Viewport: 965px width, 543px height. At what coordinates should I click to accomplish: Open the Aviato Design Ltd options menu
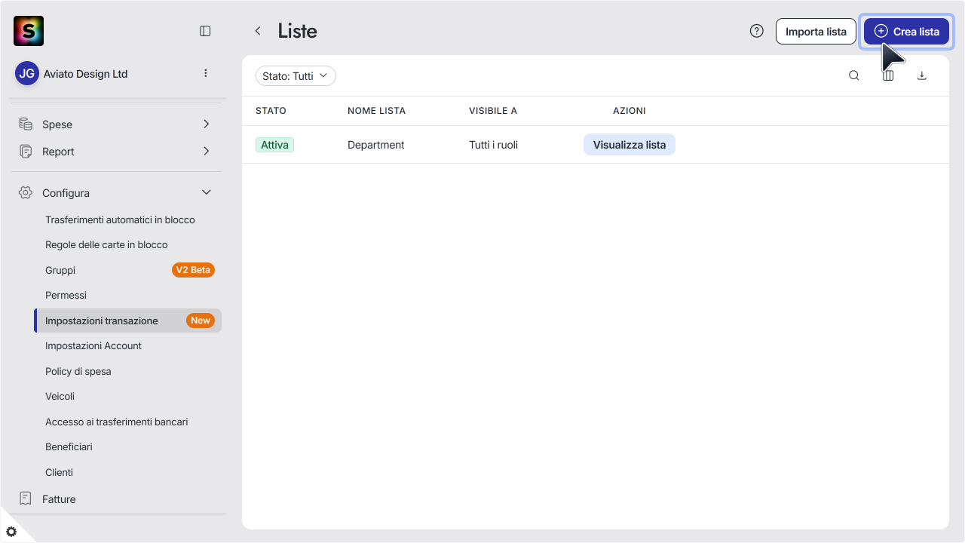pos(206,73)
